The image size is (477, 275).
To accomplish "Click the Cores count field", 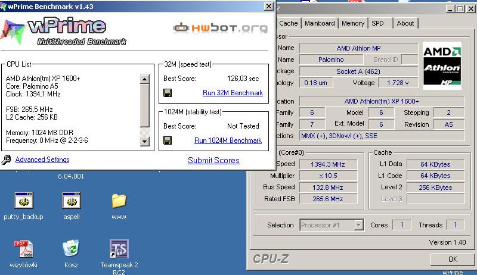I will (x=401, y=225).
